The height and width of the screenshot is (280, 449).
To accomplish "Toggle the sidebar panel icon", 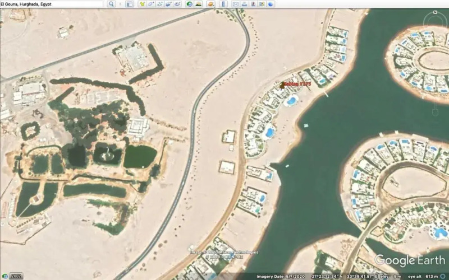I will (x=130, y=4).
